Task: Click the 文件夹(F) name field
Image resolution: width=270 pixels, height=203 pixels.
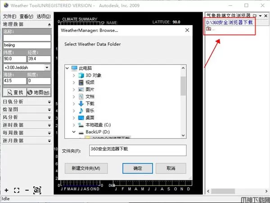Action: coord(138,150)
